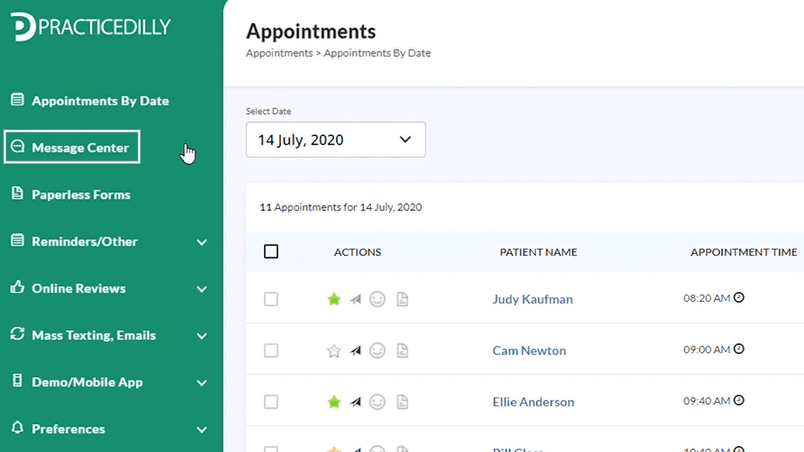Click the Preferences bell icon
Image resolution: width=804 pixels, height=452 pixels.
click(x=17, y=427)
